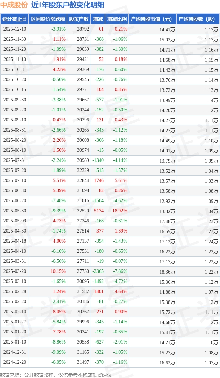Click the 户均持股数（股） column header
This screenshot has height=378, width=220.
click(198, 19)
